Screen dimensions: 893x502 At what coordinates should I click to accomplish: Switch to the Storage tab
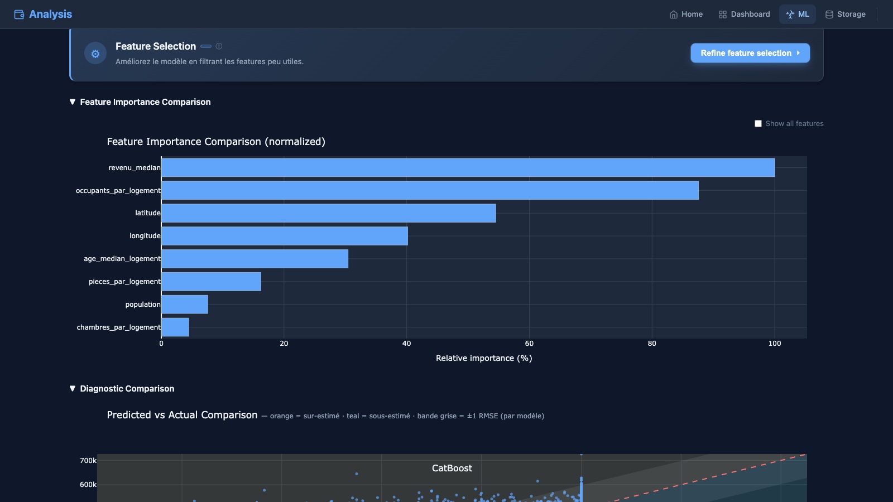pos(845,15)
